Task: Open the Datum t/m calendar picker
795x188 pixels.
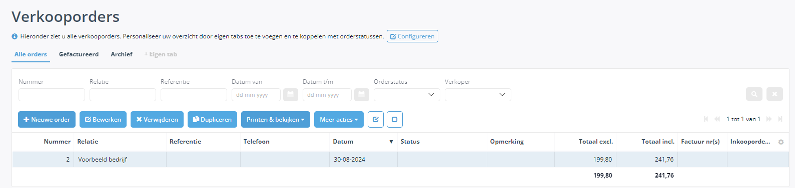Action: 362,95
